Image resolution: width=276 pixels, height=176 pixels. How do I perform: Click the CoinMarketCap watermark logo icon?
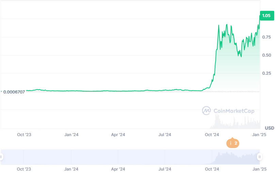tap(206, 111)
